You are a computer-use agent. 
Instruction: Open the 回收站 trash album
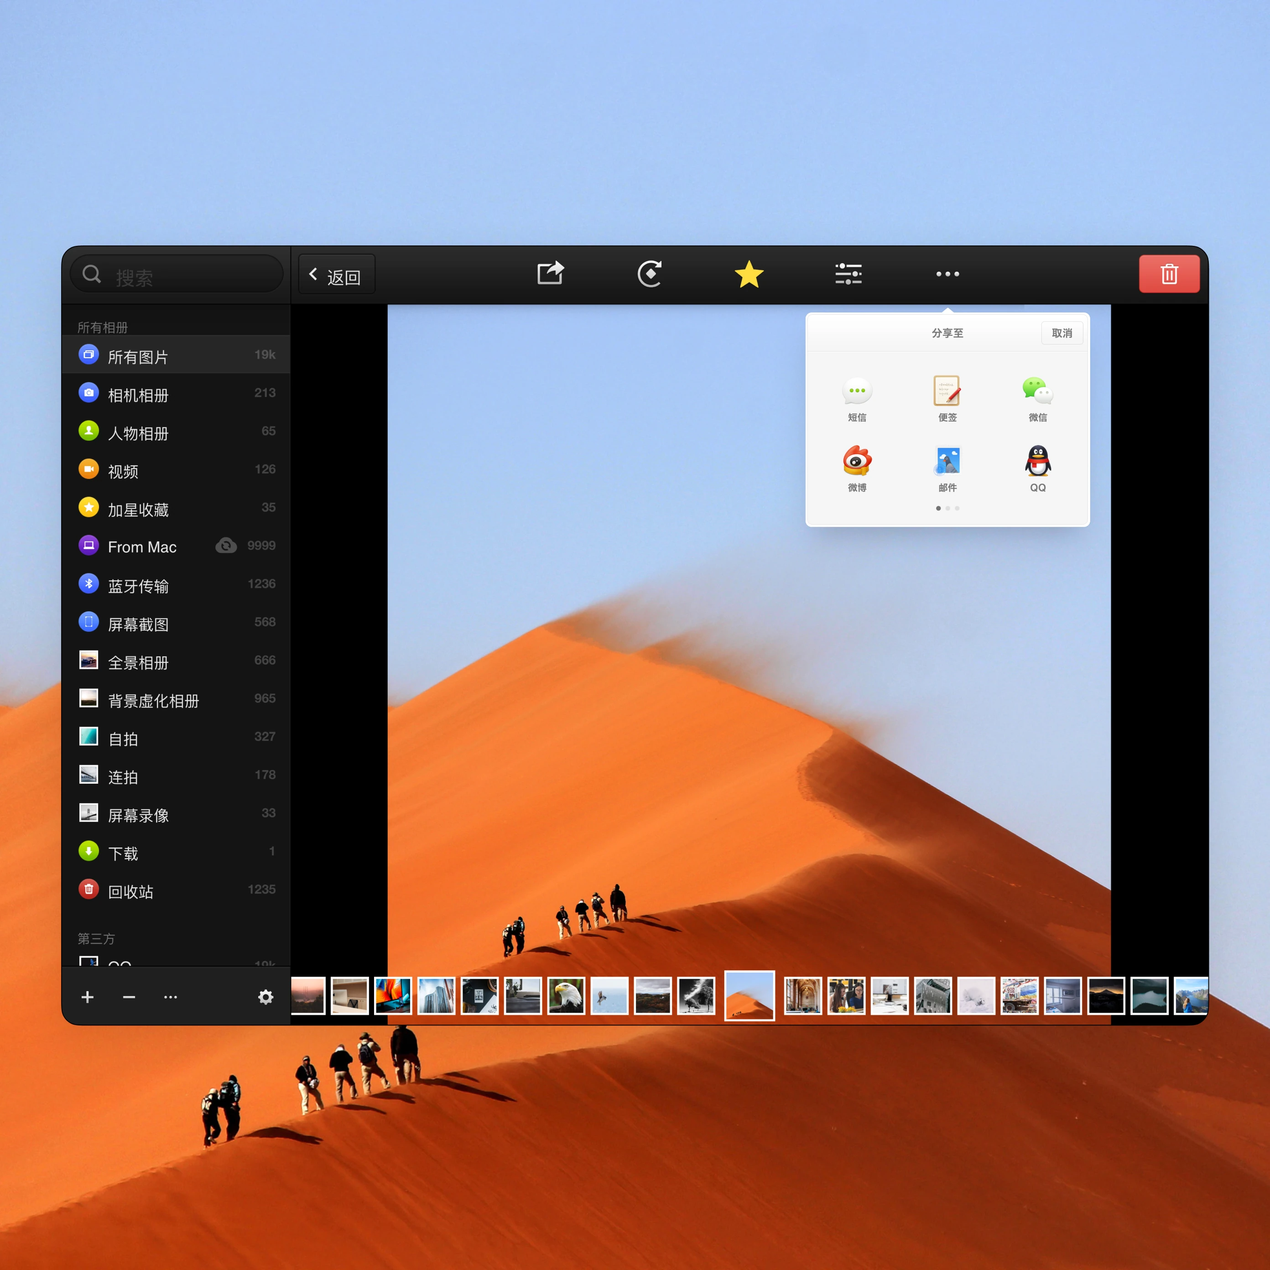tap(176, 890)
